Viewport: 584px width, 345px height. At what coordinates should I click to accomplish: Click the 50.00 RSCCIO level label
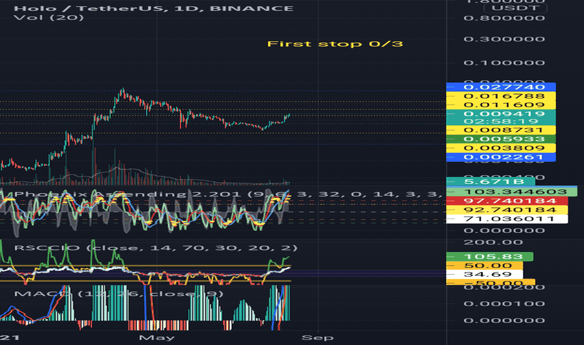click(x=484, y=265)
